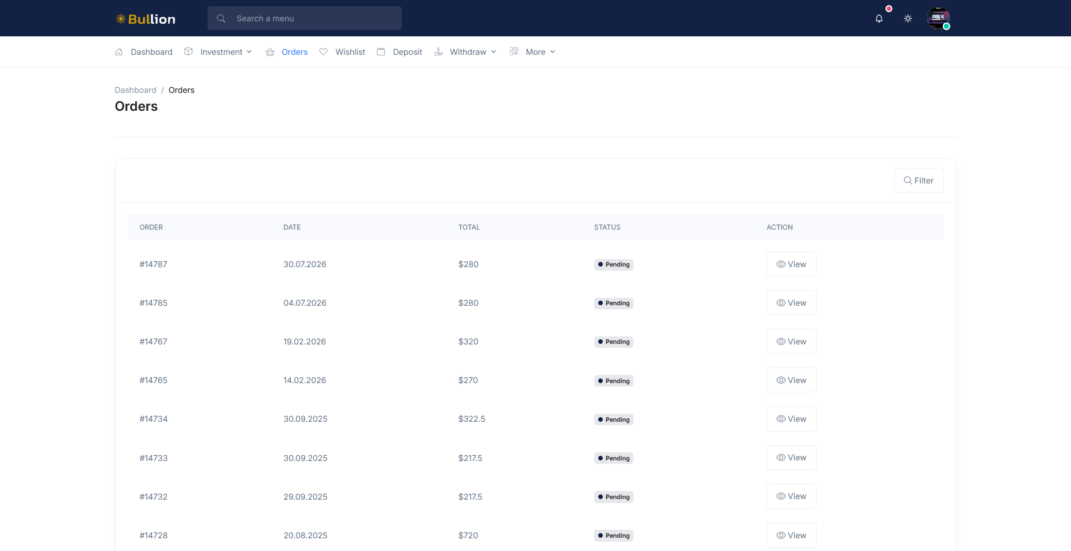Viewport: 1071px width, 551px height.
Task: Click the Investment box icon
Action: (x=188, y=51)
